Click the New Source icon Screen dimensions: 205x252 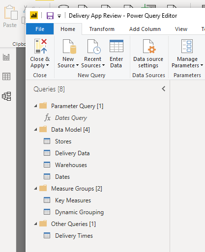click(x=69, y=47)
